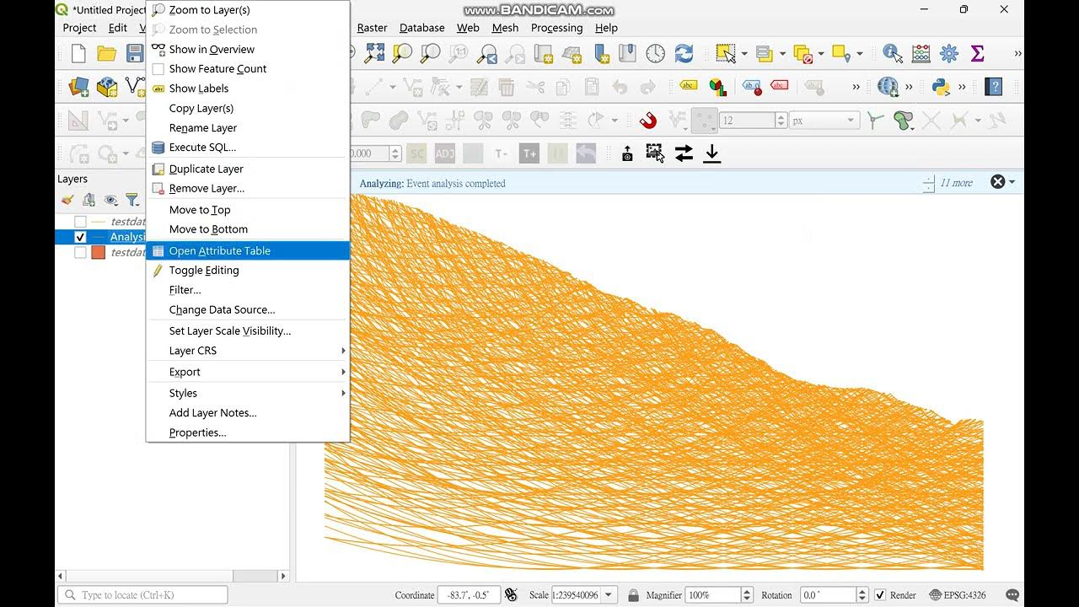Open the Processing menu
The image size is (1079, 607).
(x=556, y=28)
